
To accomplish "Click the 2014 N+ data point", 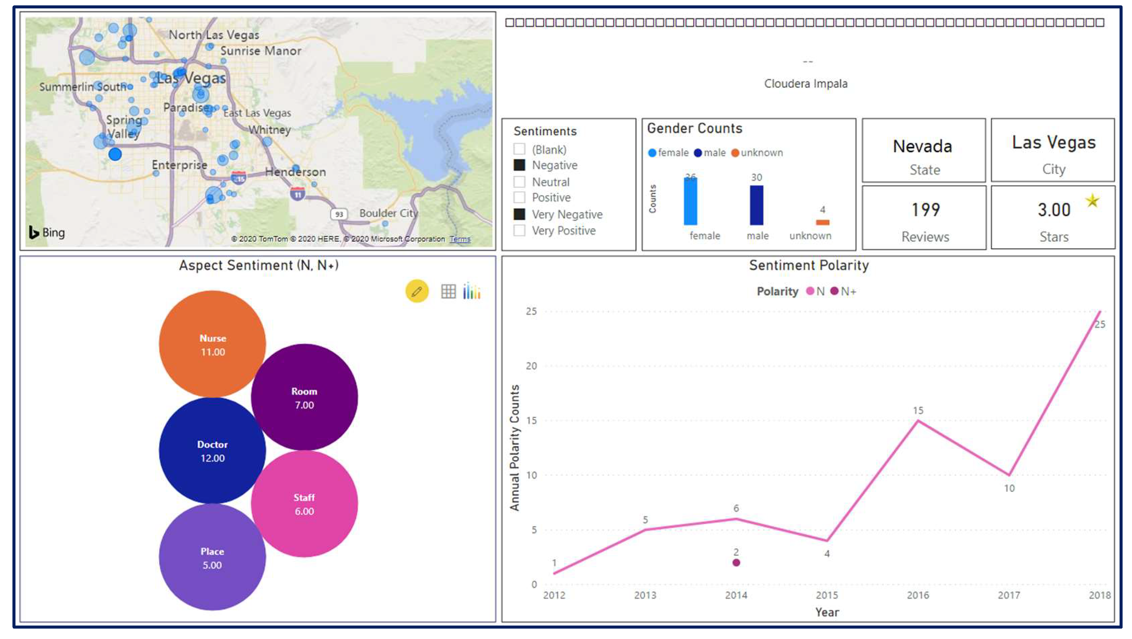I will click(x=736, y=563).
